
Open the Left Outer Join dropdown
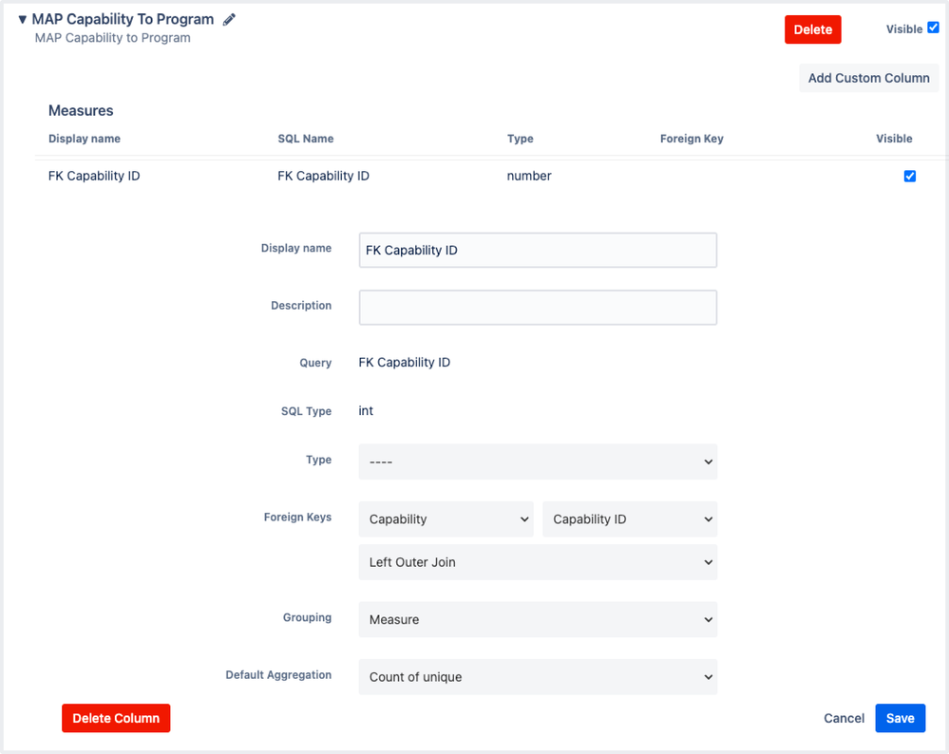pyautogui.click(x=538, y=562)
